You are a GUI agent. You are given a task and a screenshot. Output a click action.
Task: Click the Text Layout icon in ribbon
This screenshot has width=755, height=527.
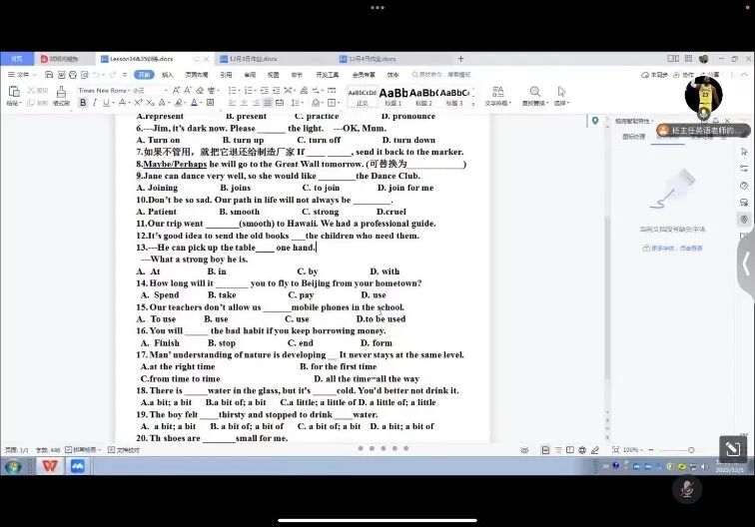tap(498, 92)
